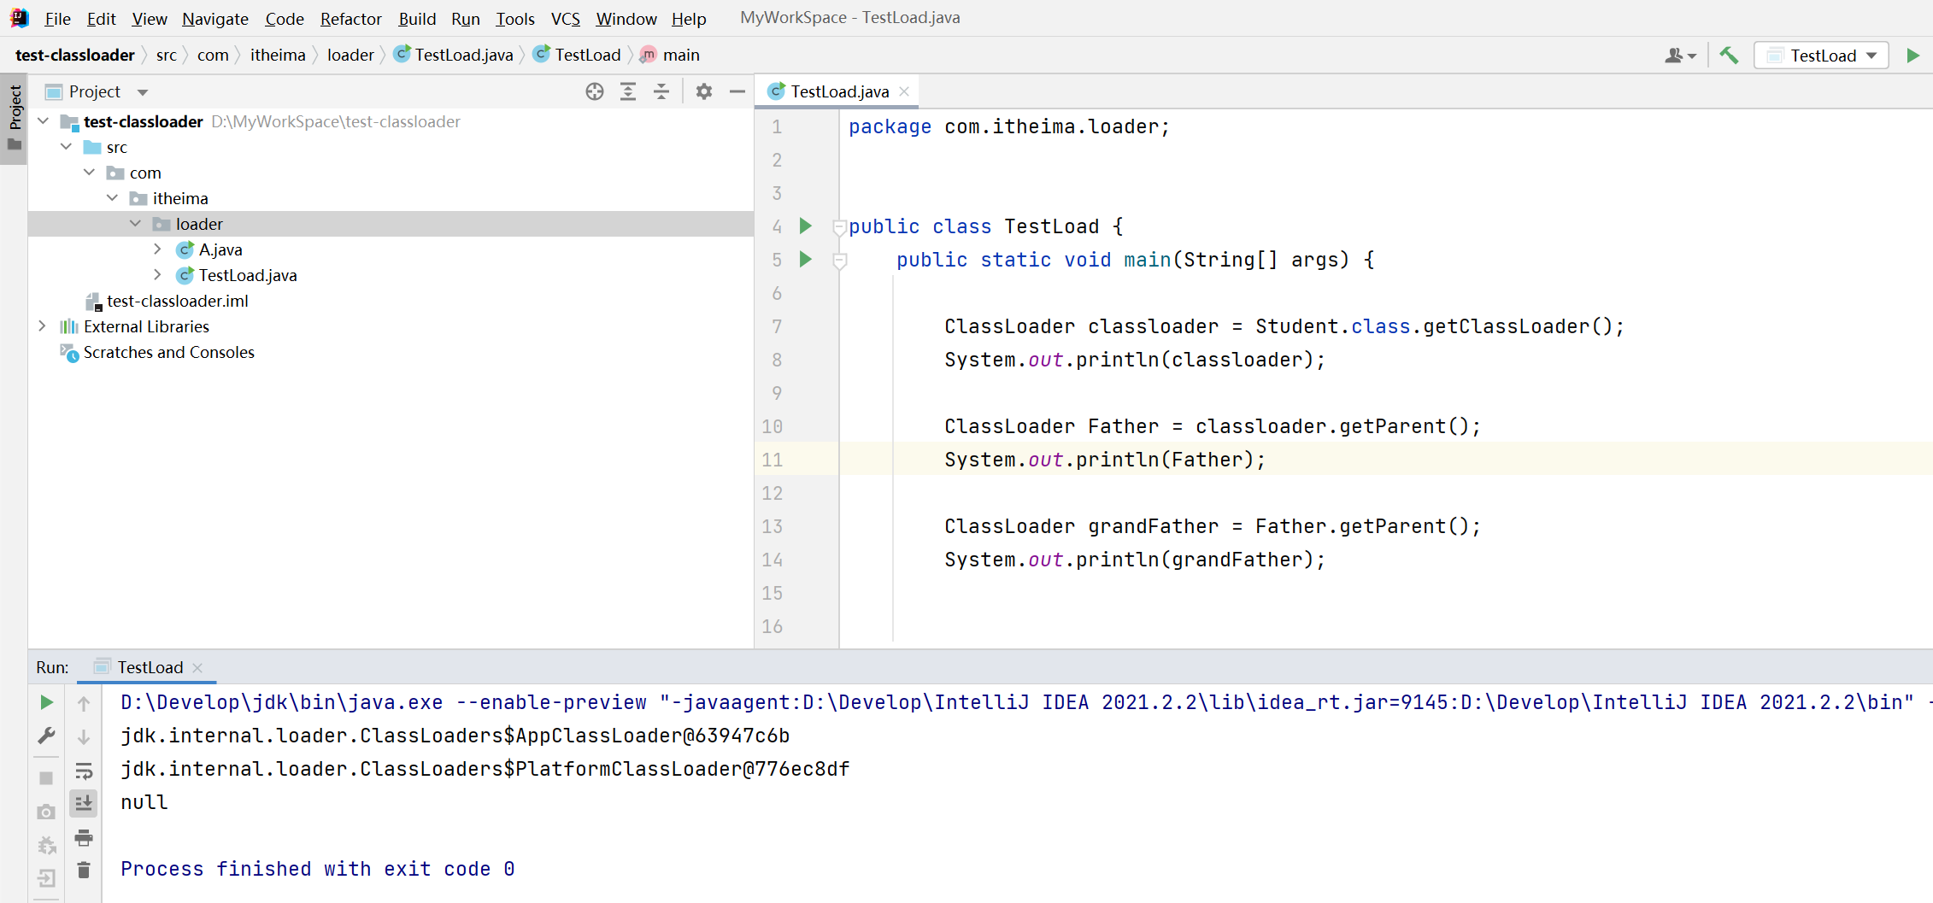Expand the External Libraries node
The width and height of the screenshot is (1933, 903).
(42, 326)
